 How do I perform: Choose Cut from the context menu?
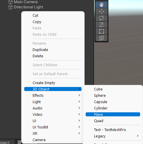(53, 16)
